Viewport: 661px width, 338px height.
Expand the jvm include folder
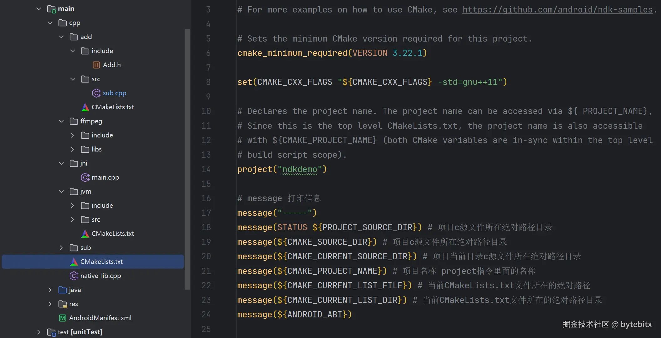click(x=73, y=206)
